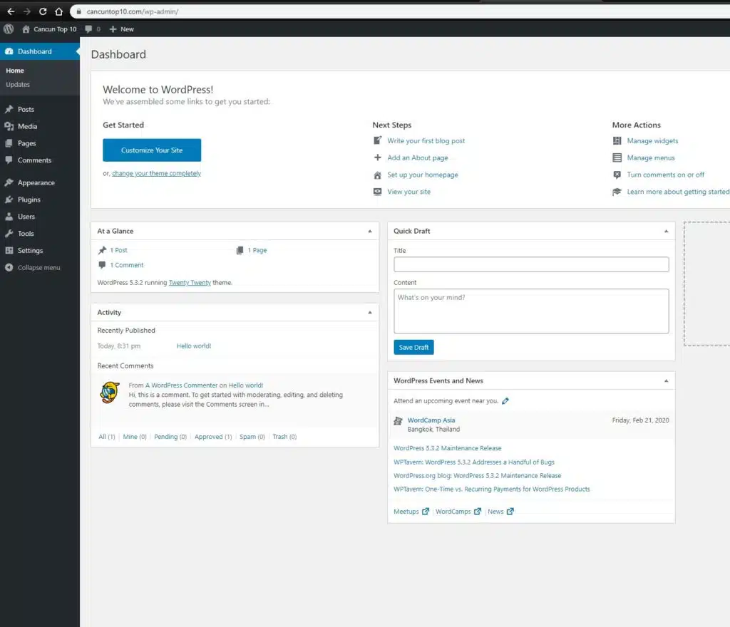
Task: Click the Collapse menu arrow icon
Action: point(9,267)
